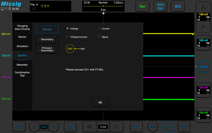Open cyan channel 2 100 mV settings
Screen dimensions: 212x133
pyautogui.click(x=203, y=43)
